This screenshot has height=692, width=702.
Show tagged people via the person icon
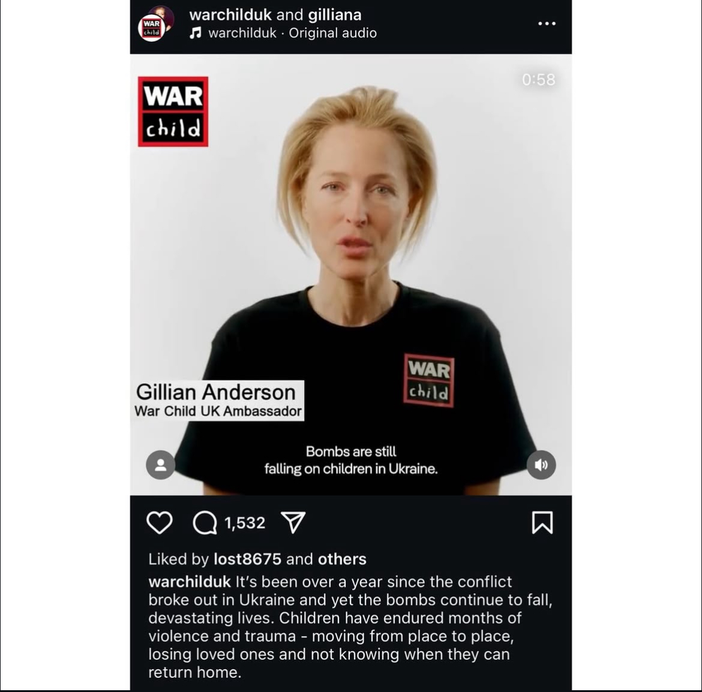pyautogui.click(x=160, y=465)
